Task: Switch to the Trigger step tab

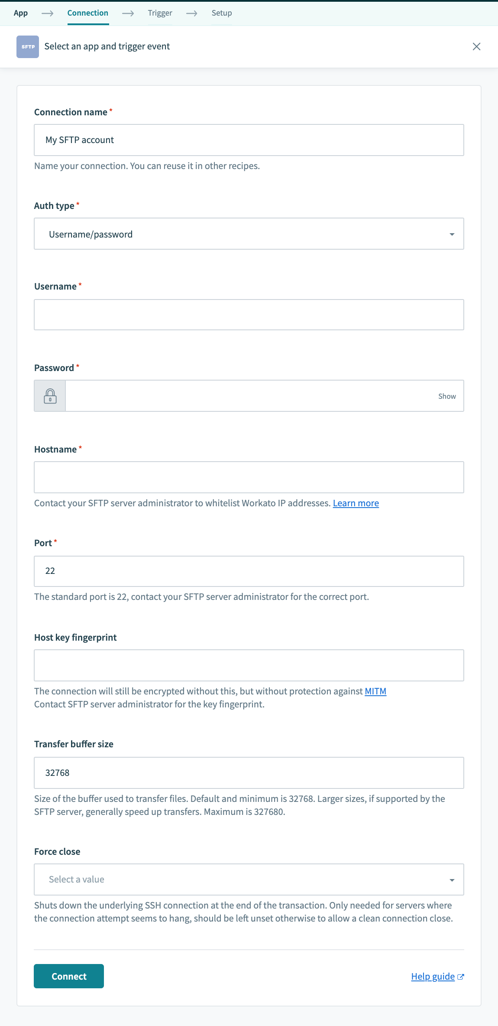Action: coord(160,13)
